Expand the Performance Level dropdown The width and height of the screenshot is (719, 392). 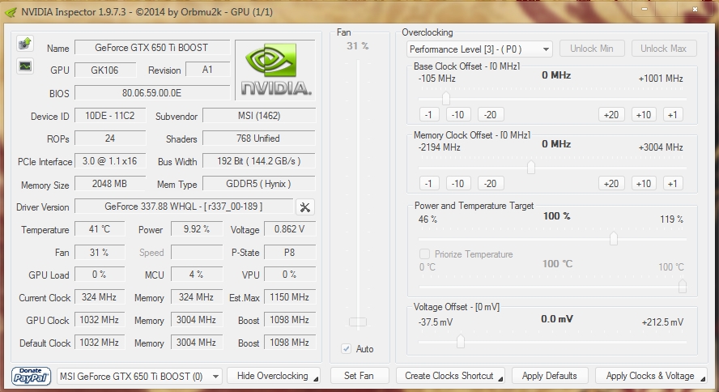coord(479,49)
